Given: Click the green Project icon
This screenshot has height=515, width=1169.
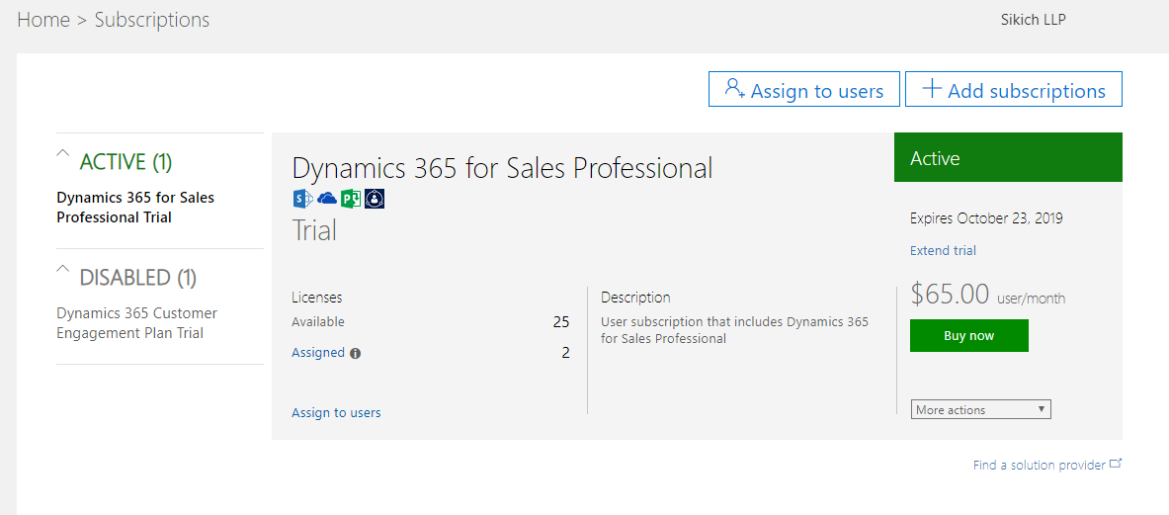Looking at the screenshot, I should [x=351, y=199].
